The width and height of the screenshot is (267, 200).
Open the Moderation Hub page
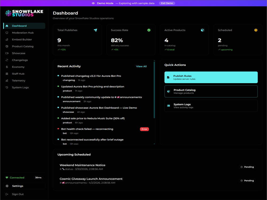coord(24,33)
